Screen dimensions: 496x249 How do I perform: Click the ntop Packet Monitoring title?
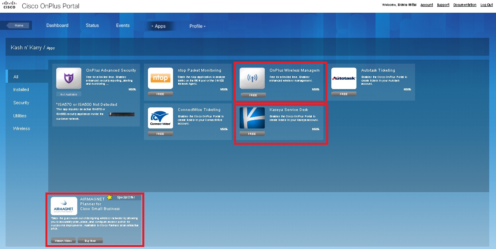[199, 70]
